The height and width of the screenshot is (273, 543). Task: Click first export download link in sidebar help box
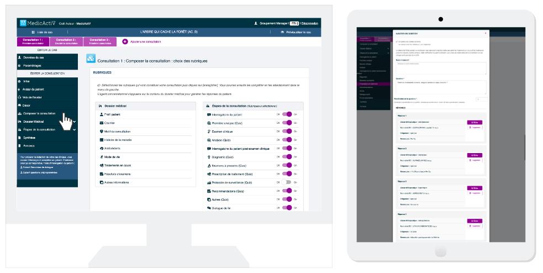tap(37, 167)
